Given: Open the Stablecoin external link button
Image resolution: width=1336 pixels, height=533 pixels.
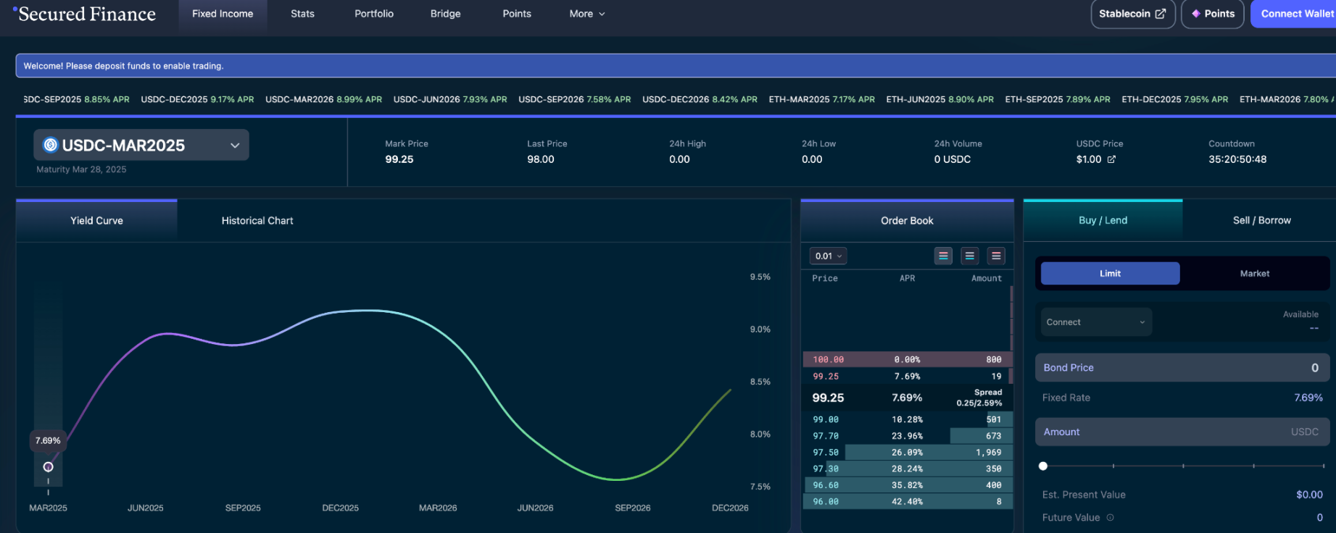Looking at the screenshot, I should coord(1132,14).
